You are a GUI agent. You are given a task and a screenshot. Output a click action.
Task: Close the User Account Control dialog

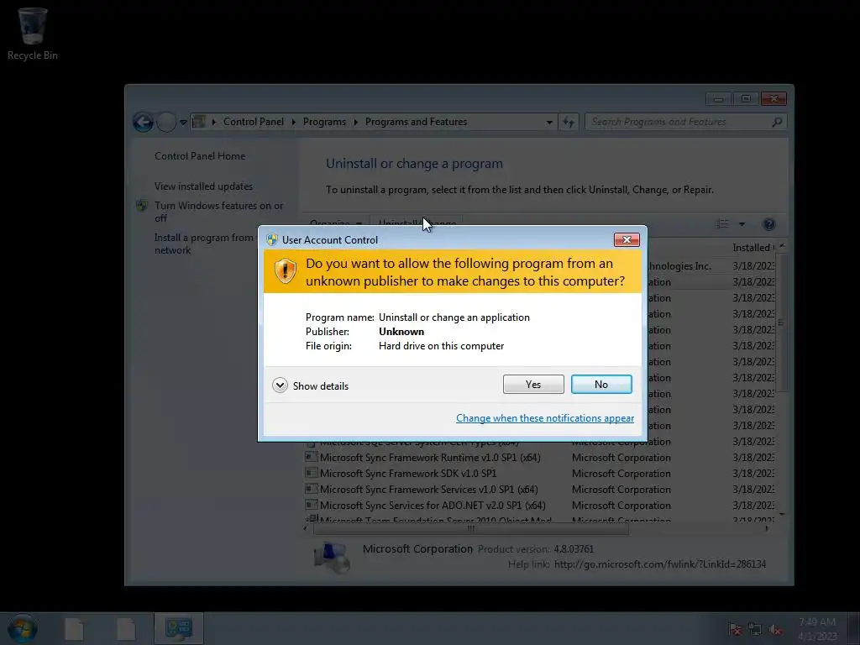tap(627, 239)
